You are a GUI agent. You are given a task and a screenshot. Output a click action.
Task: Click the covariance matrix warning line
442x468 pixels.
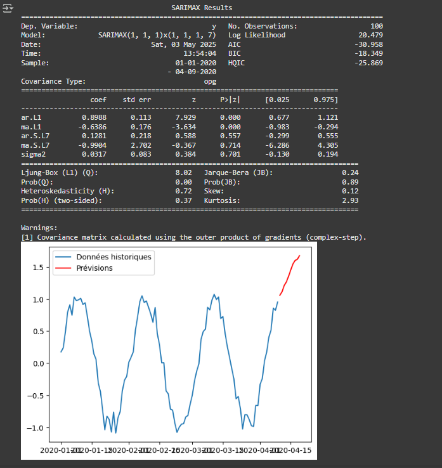193,238
